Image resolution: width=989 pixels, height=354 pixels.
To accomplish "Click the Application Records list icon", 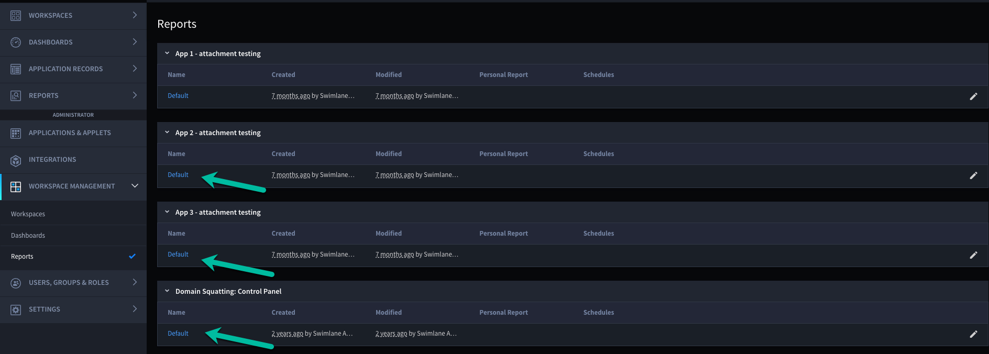I will pos(16,69).
